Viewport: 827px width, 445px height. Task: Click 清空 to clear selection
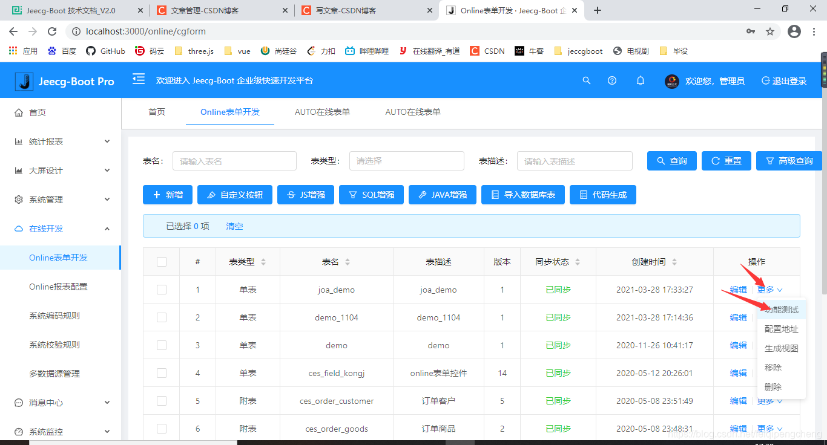(x=234, y=226)
